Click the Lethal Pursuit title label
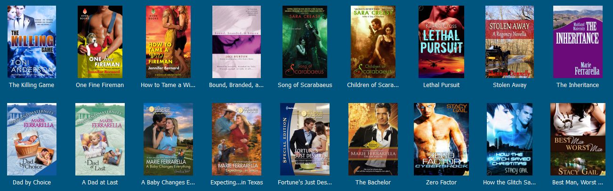Screen dimensions: 613x191 click(441, 85)
